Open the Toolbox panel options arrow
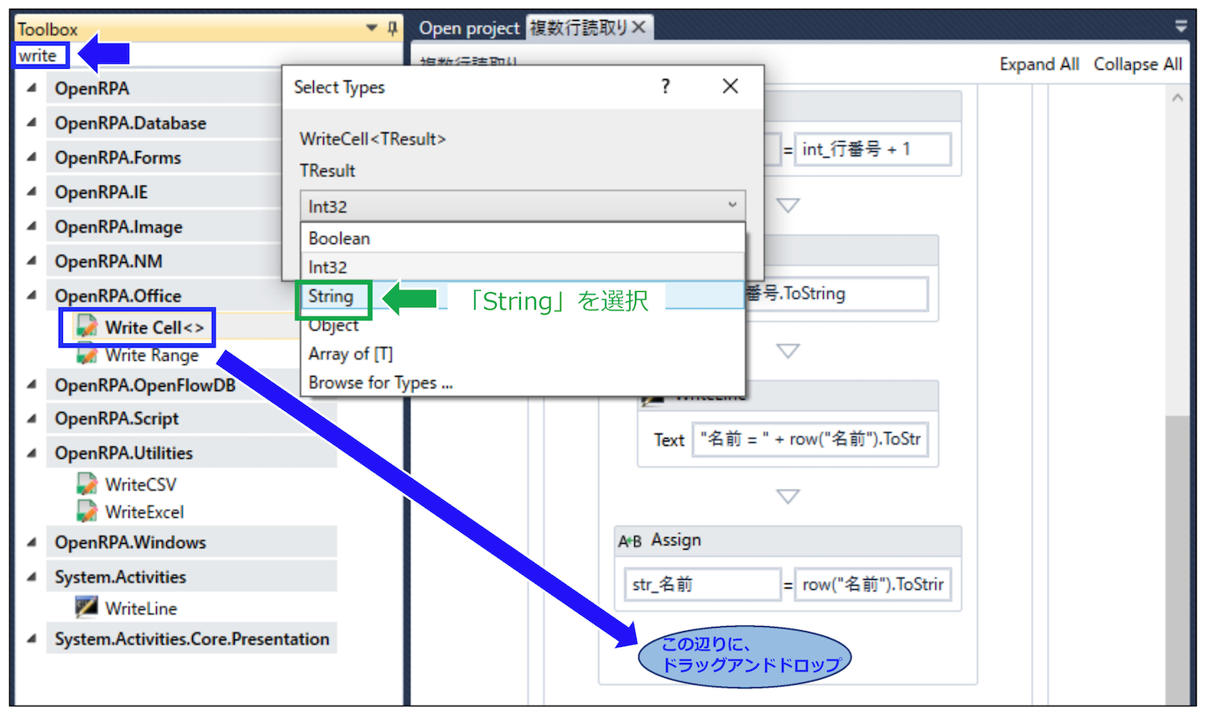1208x720 pixels. (372, 29)
